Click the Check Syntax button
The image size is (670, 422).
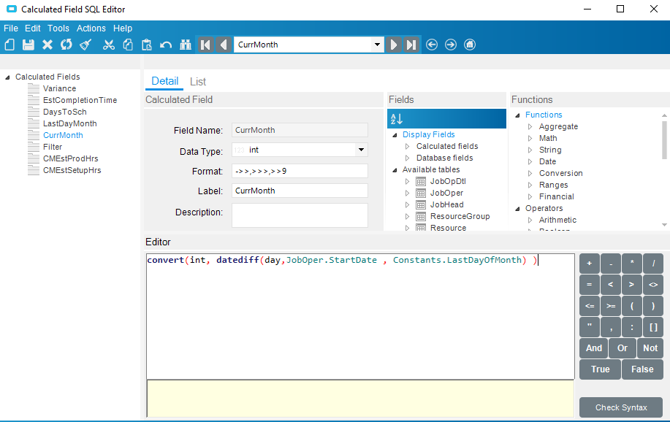(621, 407)
